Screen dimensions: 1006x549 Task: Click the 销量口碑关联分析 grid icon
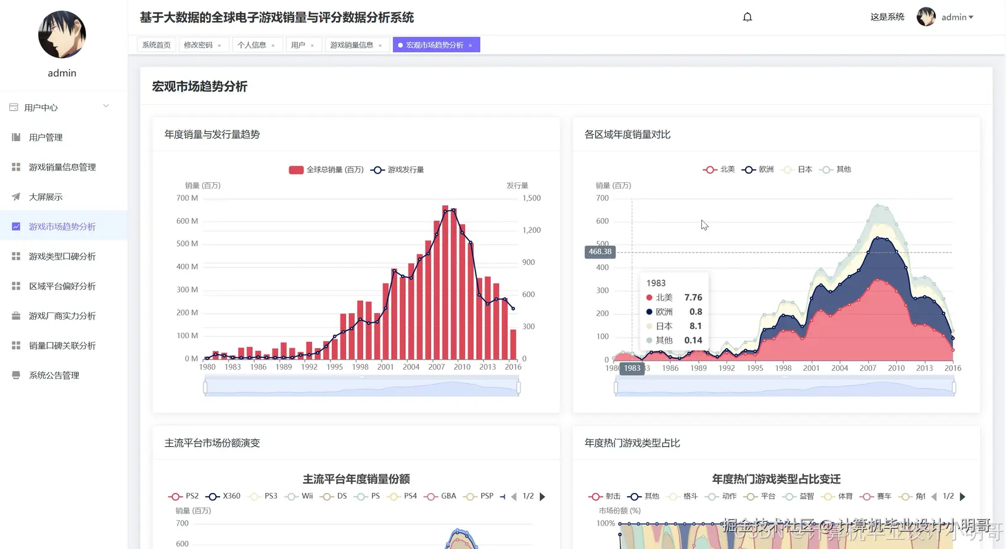16,346
